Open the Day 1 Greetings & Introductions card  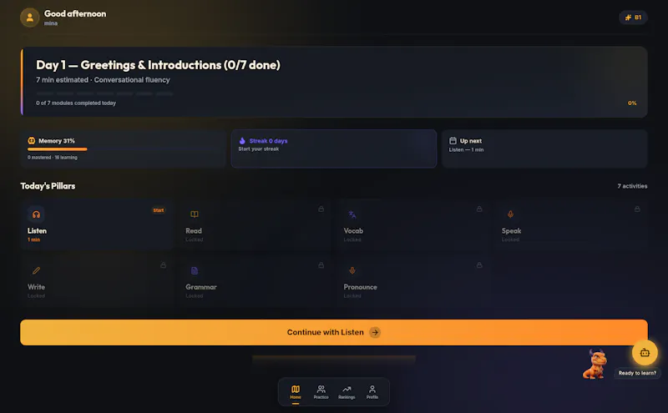point(334,82)
